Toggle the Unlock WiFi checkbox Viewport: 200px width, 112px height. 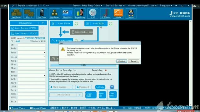31,41
